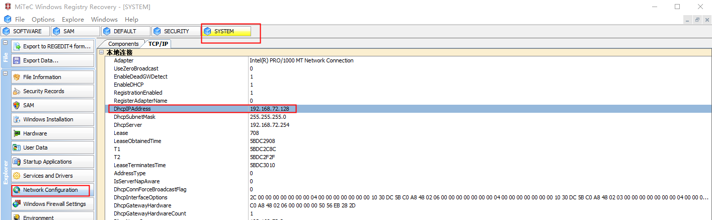Collapse the Explorer panel section
The width and height of the screenshot is (712, 220).
click(x=5, y=74)
